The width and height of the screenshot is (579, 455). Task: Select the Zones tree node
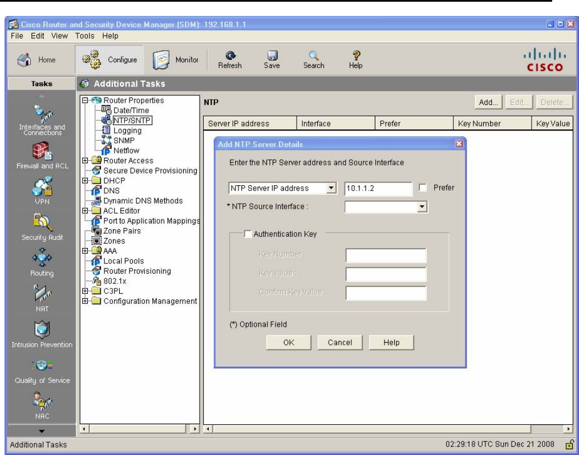click(x=114, y=241)
